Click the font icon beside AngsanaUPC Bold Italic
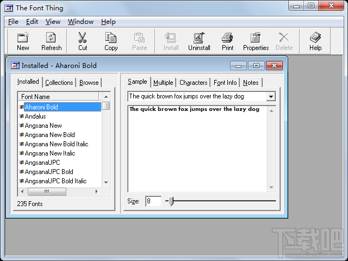Image resolution: width=348 pixels, height=261 pixels. 21,181
